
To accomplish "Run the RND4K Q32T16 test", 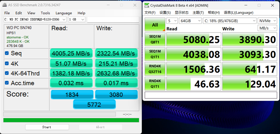I will 155,69.
